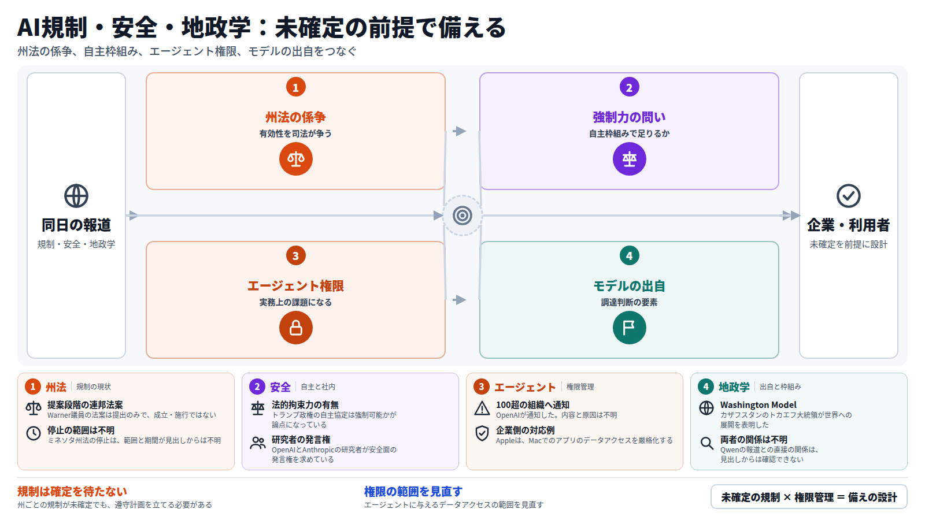Click the 未確定の規制 × 権限管理 = 備えの設計 box
This screenshot has width=925, height=520.
coord(809,497)
